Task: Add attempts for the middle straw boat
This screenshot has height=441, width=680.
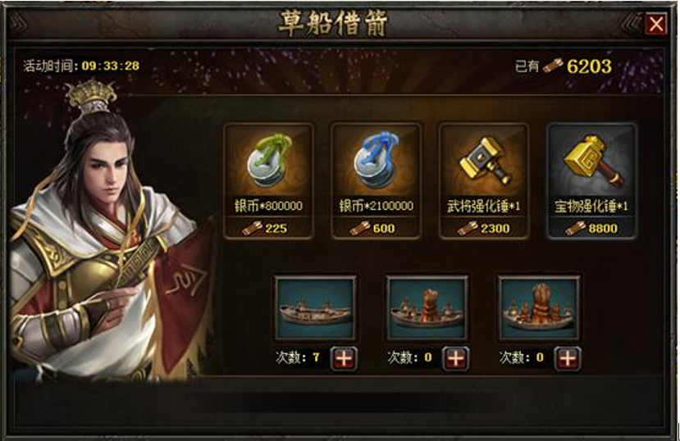Action: (455, 359)
